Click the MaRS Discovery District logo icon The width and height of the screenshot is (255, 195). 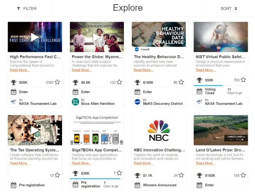[138, 102]
